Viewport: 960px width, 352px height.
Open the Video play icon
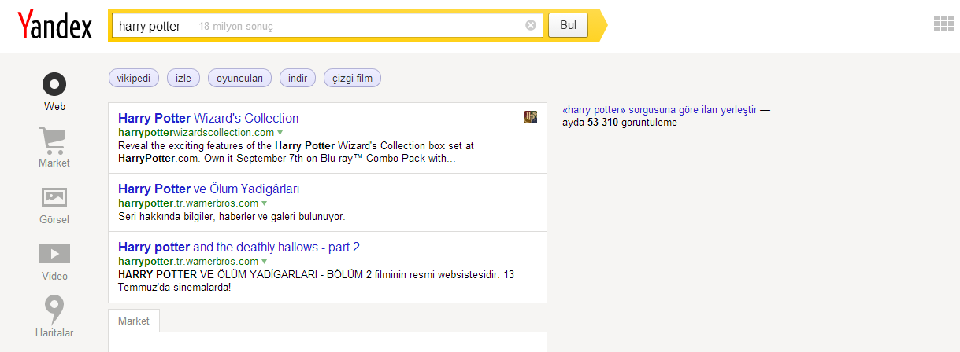pos(54,254)
